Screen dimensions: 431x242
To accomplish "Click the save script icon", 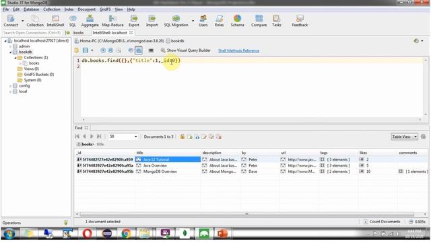I will 86,50.
